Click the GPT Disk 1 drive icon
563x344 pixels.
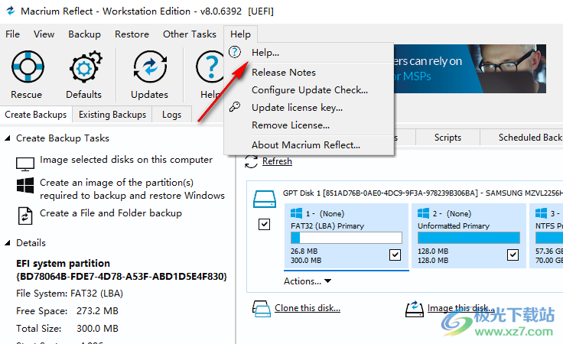(x=265, y=199)
